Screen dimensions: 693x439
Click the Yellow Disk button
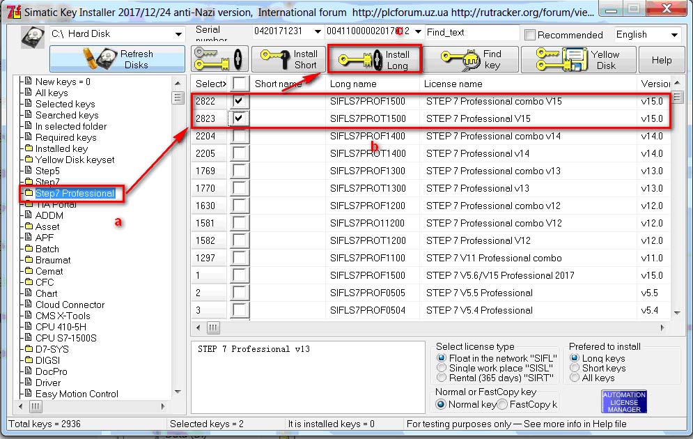tap(579, 59)
